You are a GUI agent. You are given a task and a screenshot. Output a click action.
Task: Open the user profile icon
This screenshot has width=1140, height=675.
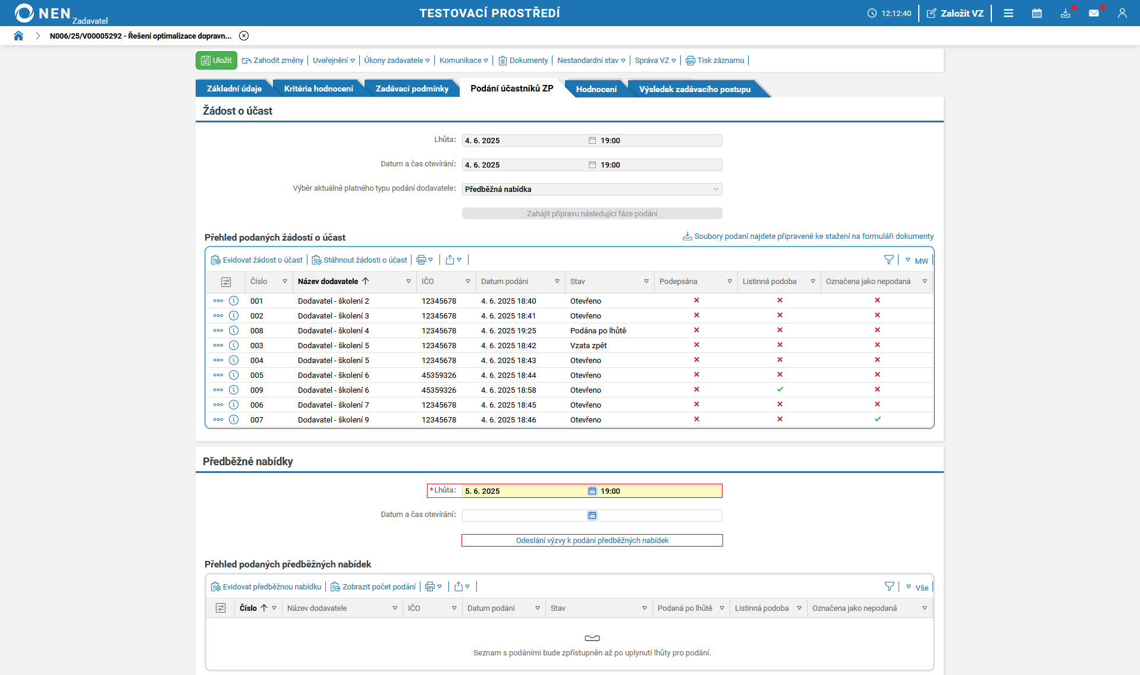pyautogui.click(x=1122, y=13)
